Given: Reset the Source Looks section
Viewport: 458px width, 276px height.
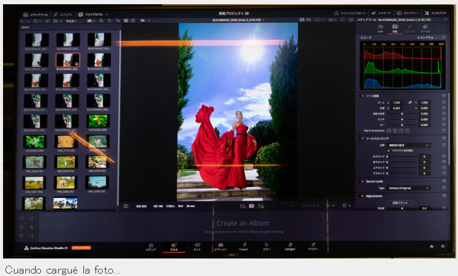Looking at the screenshot, I should (444, 181).
